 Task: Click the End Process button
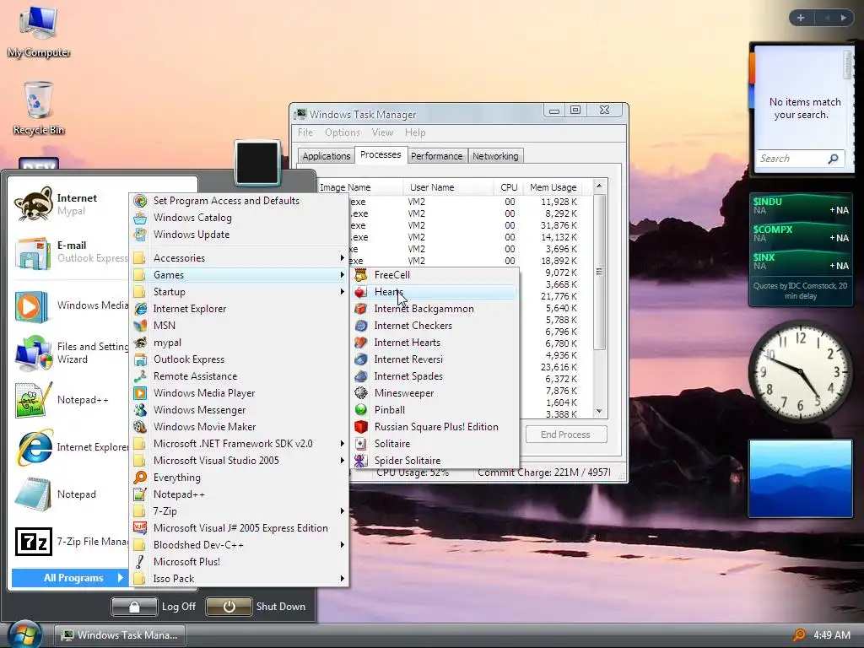click(x=566, y=435)
